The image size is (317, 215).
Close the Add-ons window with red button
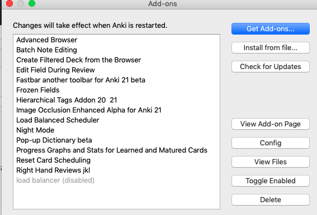pos(10,3)
